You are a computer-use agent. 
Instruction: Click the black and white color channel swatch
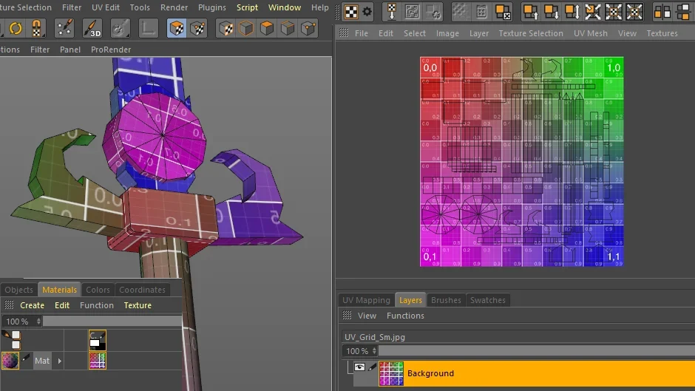pyautogui.click(x=98, y=340)
